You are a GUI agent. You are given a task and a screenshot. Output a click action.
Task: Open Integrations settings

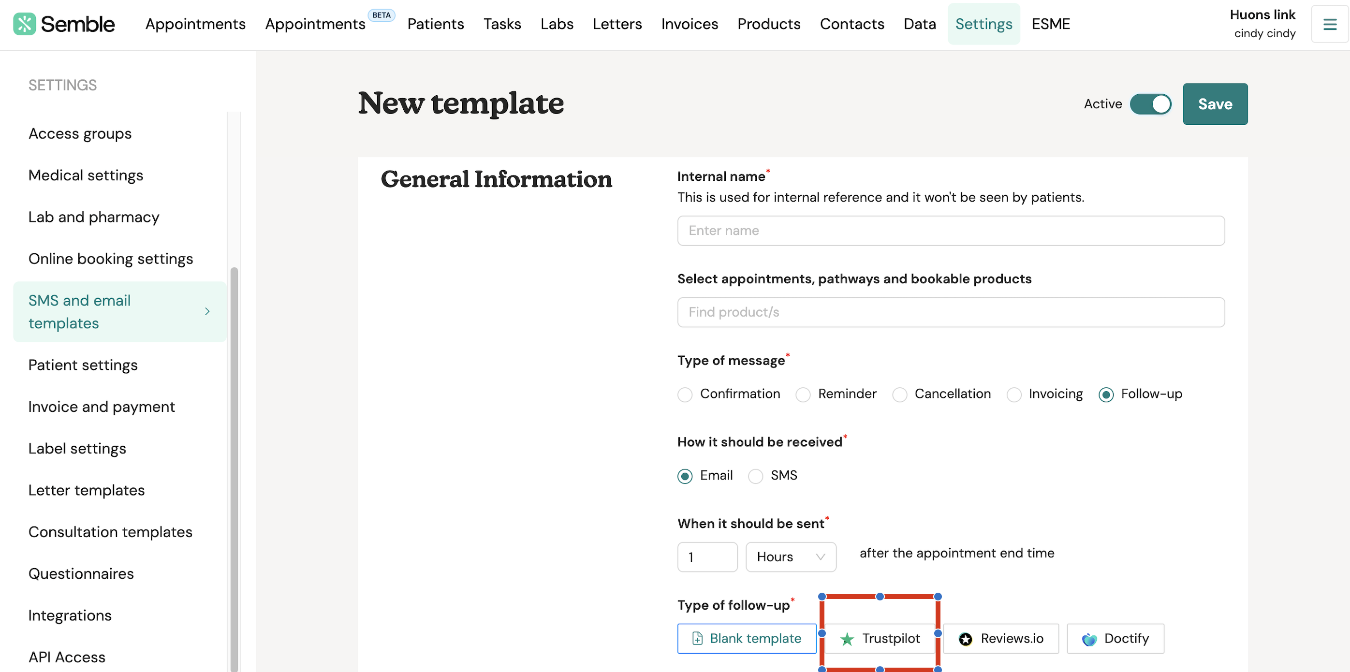pos(70,615)
